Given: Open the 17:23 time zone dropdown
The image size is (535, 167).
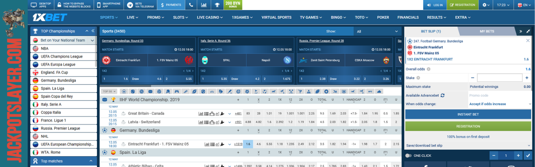Looking at the screenshot, I should (503, 5).
